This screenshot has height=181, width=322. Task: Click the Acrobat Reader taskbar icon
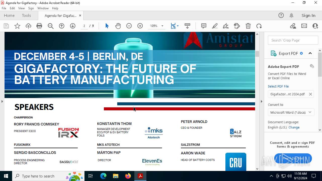(x=140, y=176)
